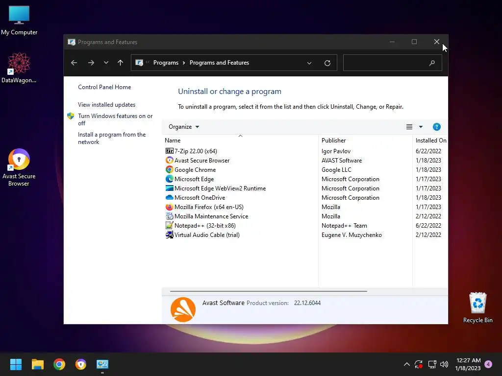Click the Avast Secure Browser list icon
Viewport: 502px width, 376px height.
tap(169, 160)
